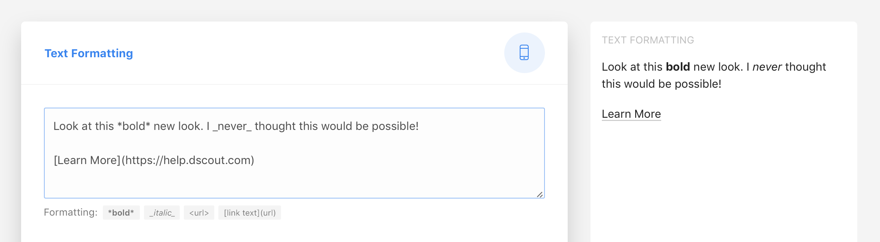
Task: Click "this would be possible!" in preview panel
Action: click(661, 84)
